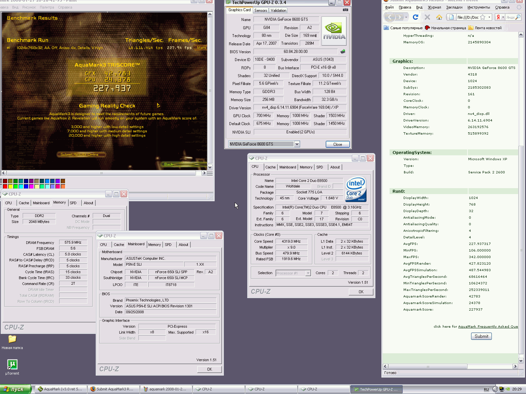The height and width of the screenshot is (394, 526).
Task: Open 'Закладки' menu in Firefox
Action: click(454, 7)
